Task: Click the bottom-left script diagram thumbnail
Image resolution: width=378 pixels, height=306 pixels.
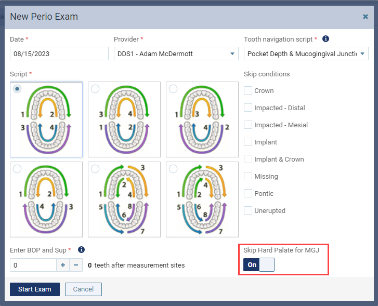Action: (46, 199)
